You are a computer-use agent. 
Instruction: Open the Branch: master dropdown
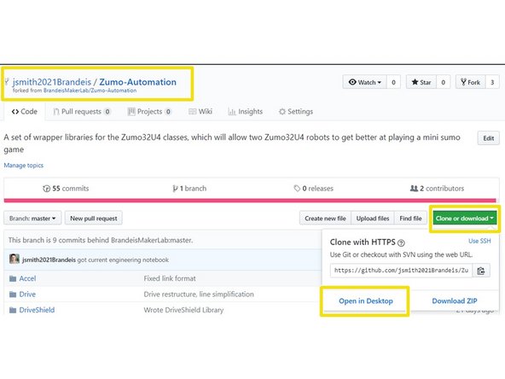(x=32, y=219)
